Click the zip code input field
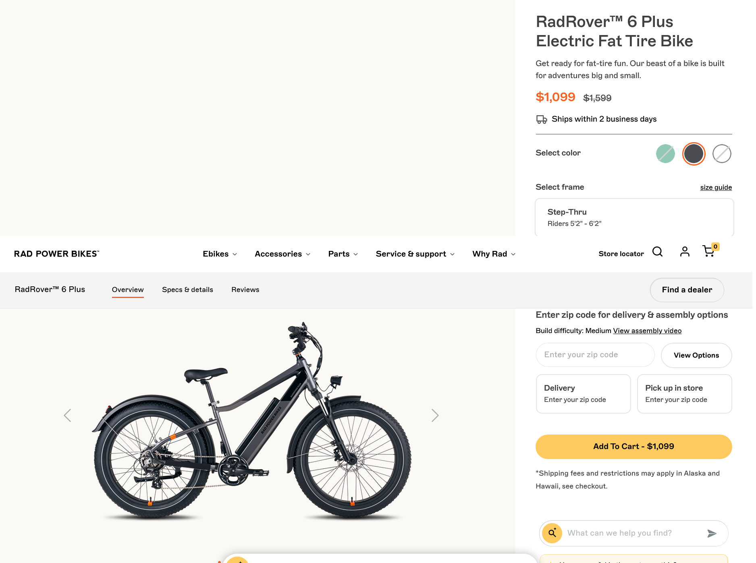The width and height of the screenshot is (756, 563). click(595, 355)
